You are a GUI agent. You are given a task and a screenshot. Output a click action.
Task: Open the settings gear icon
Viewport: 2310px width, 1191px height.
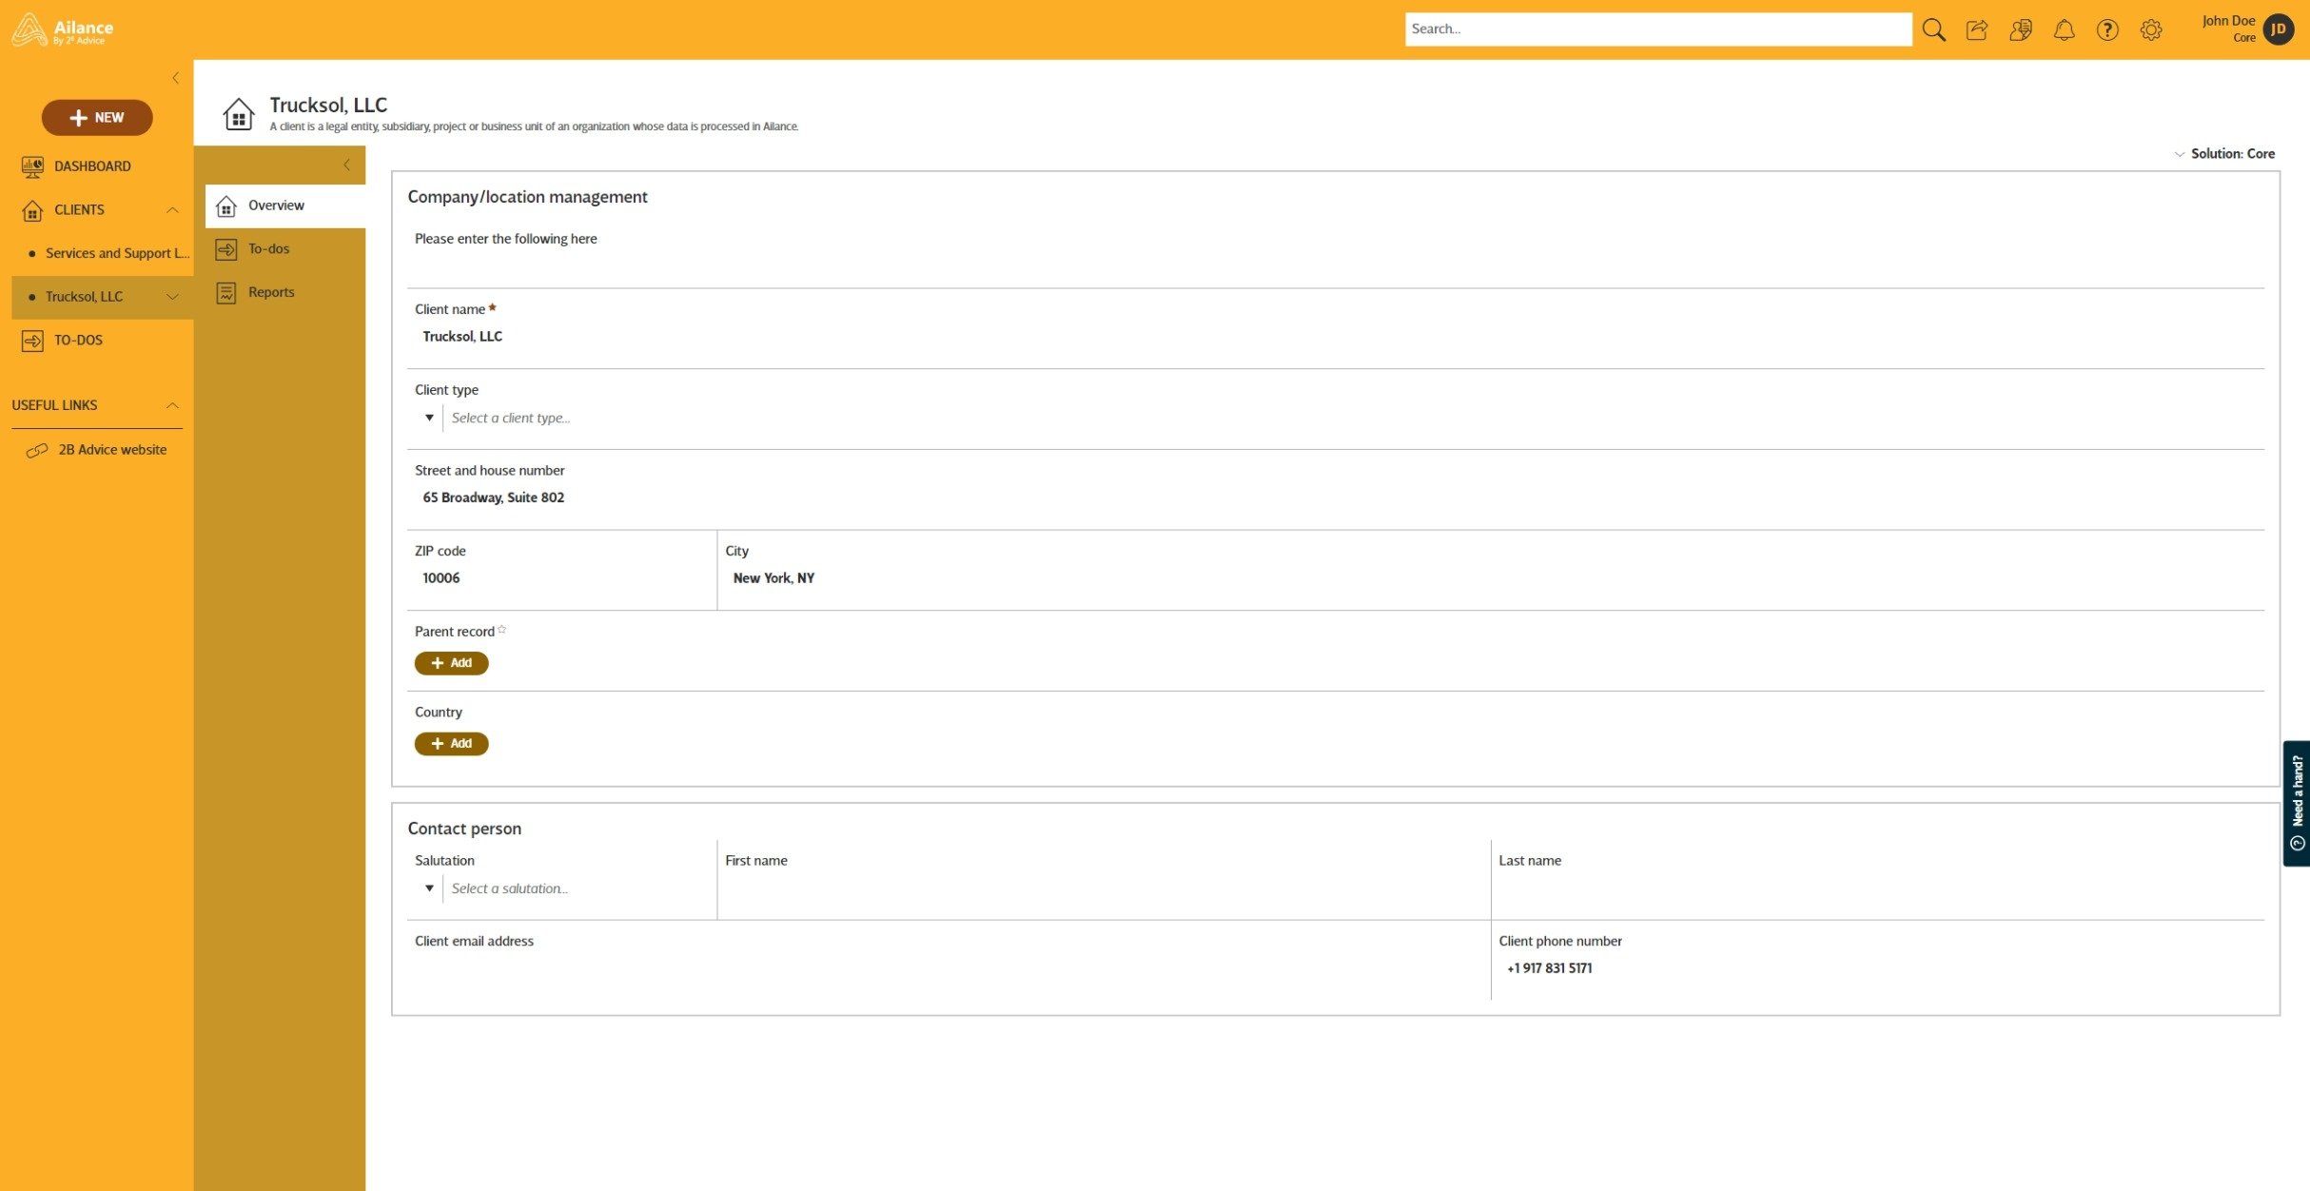(2151, 29)
